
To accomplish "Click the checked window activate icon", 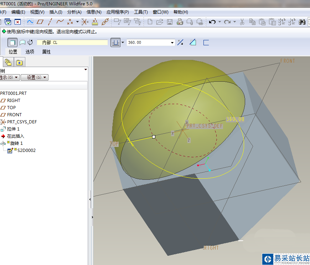I will click(x=8, y=21).
